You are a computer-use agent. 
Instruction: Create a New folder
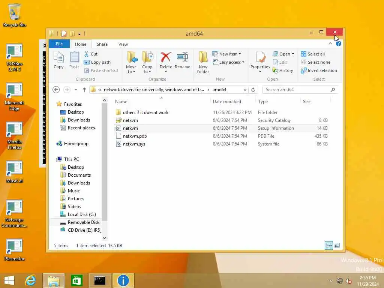[203, 62]
